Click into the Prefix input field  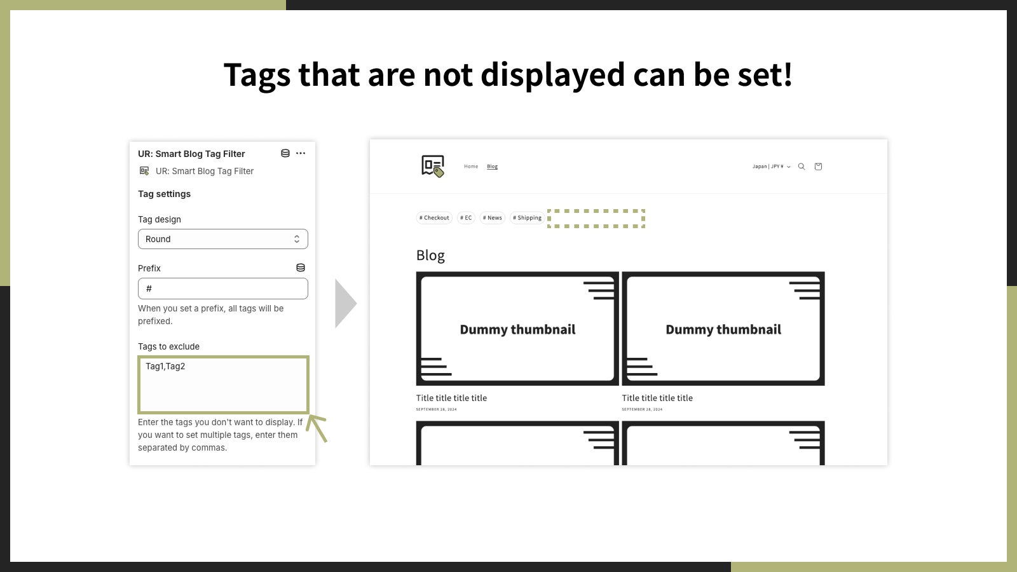[x=223, y=289]
